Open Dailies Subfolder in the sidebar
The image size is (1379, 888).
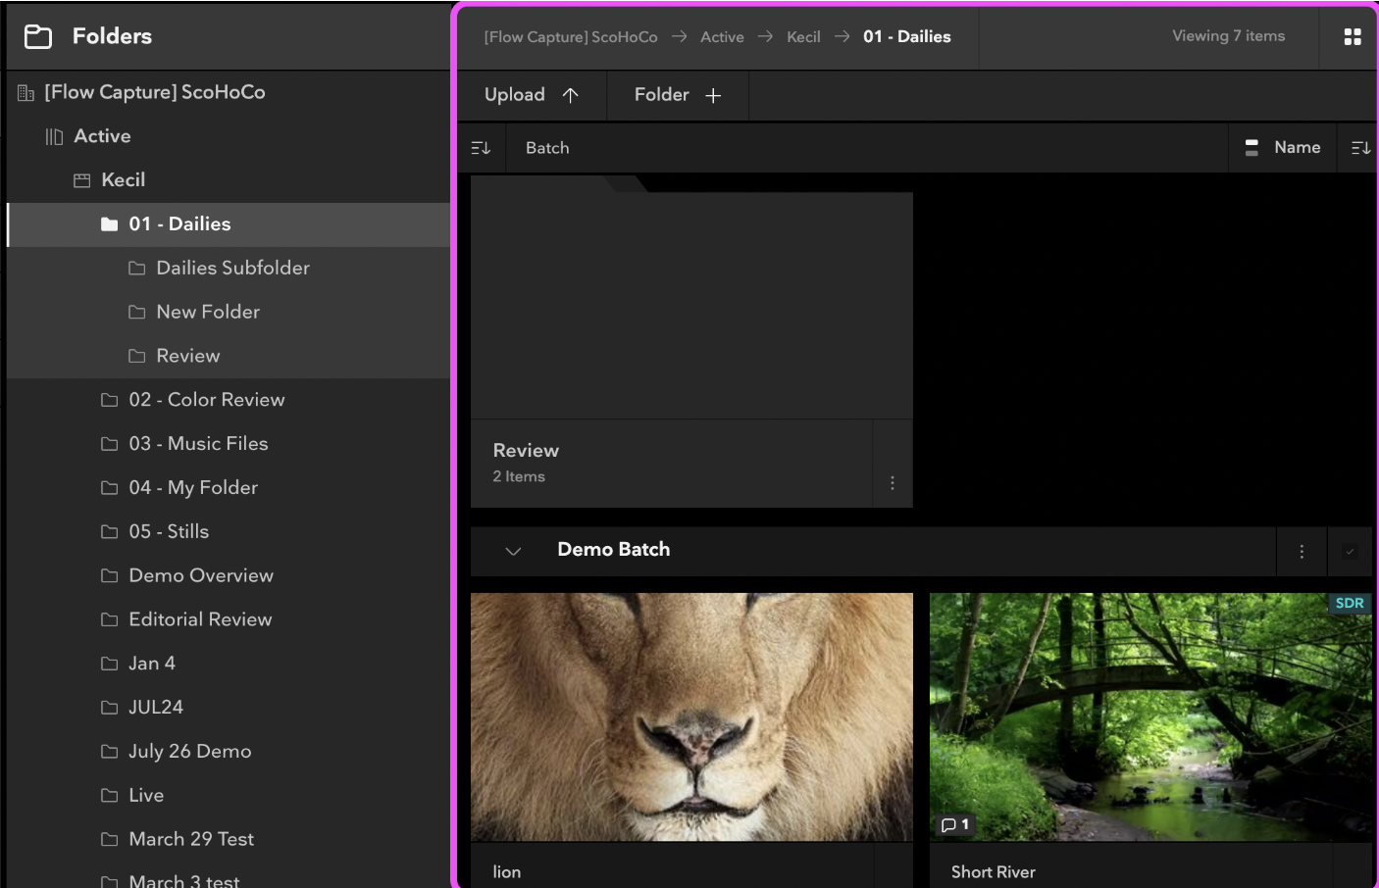[x=232, y=269]
